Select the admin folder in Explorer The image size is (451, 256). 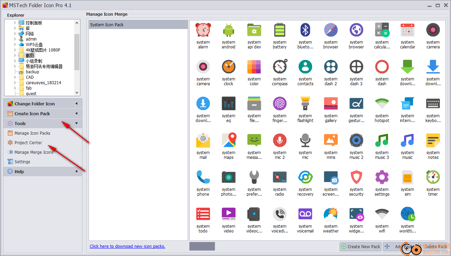click(x=31, y=39)
